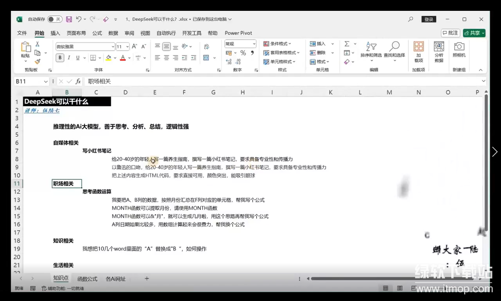501x301 pixels.
Task: Click the Format Painter brush icon
Action: tap(38, 62)
